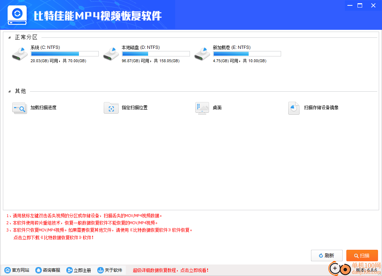Image resolution: width=382 pixels, height=276 pixels.
Task: Click the 指定扫描位置 label
Action: click(x=135, y=107)
